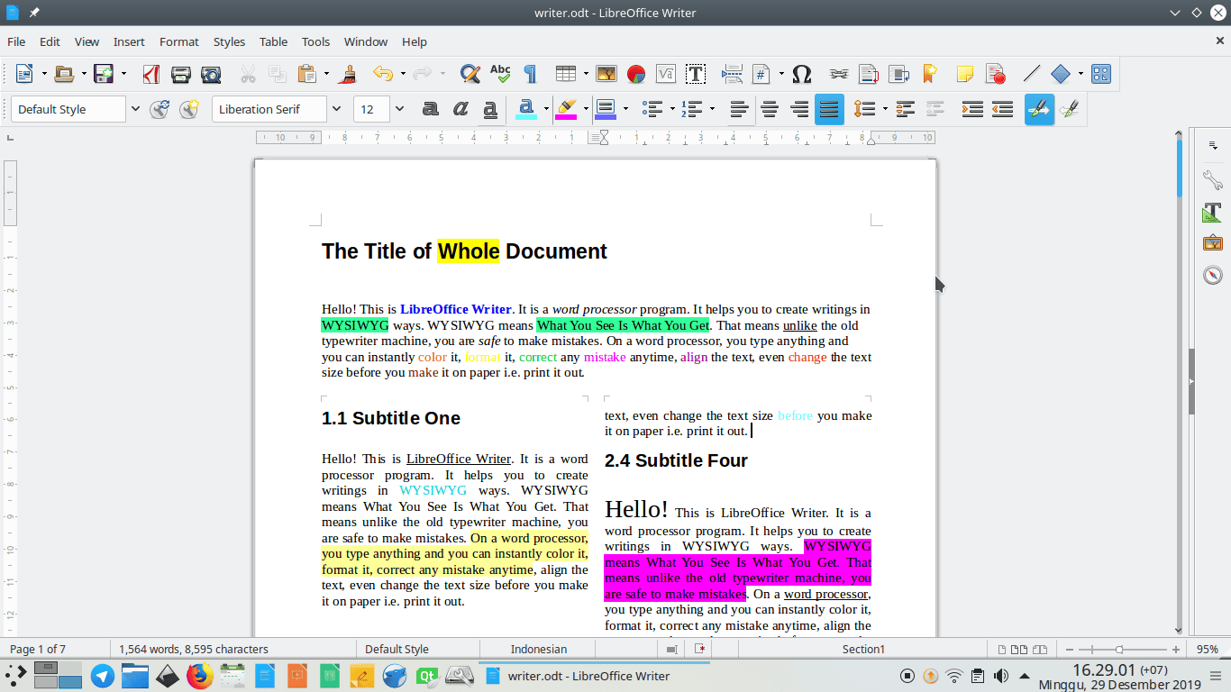Open line spacing dropdown arrow
Viewport: 1231px width, 692px height.
point(885,109)
